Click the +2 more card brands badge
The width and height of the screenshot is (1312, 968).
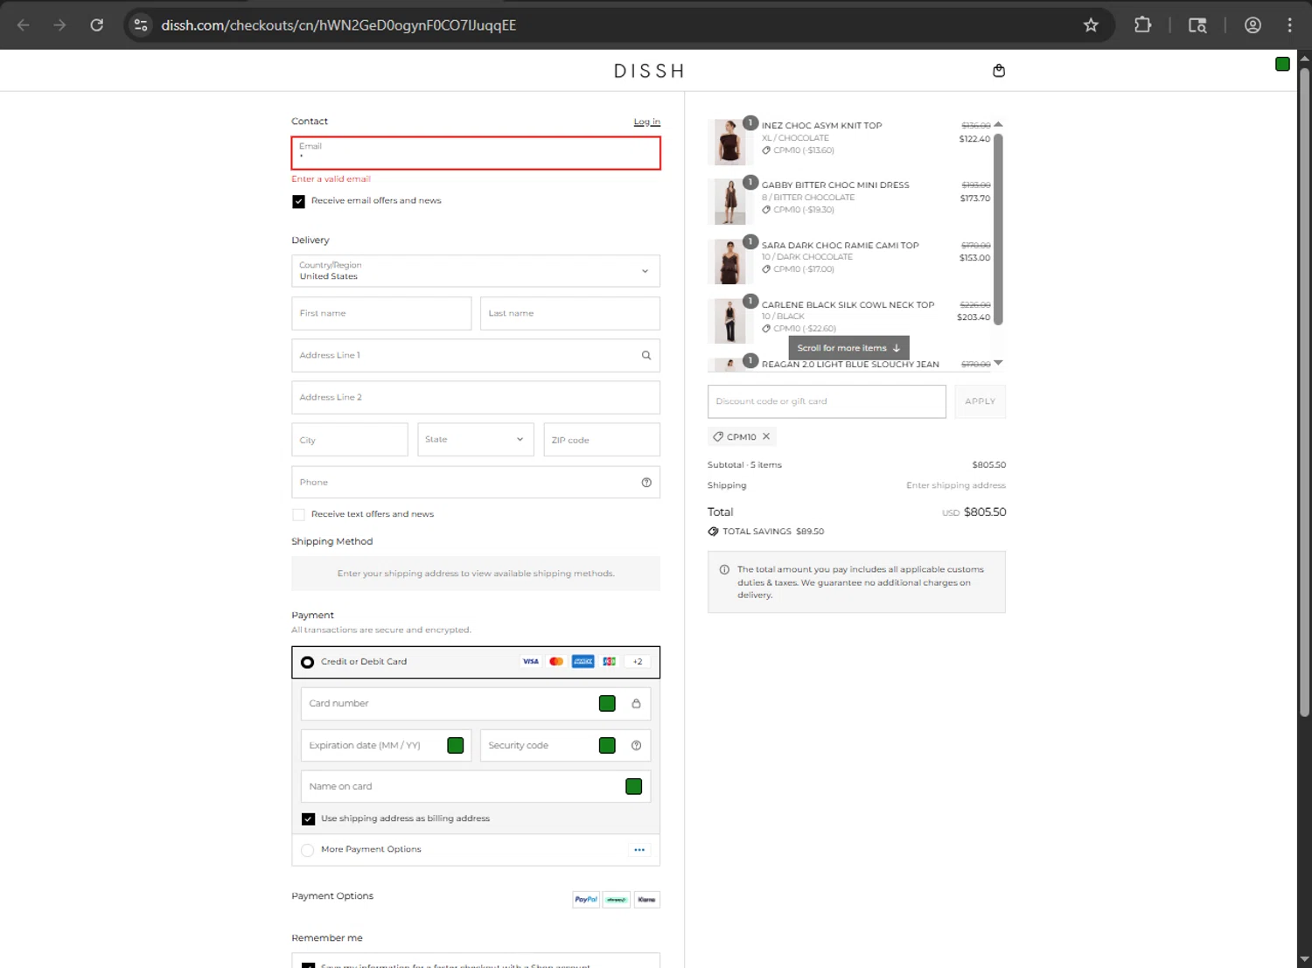tap(638, 661)
